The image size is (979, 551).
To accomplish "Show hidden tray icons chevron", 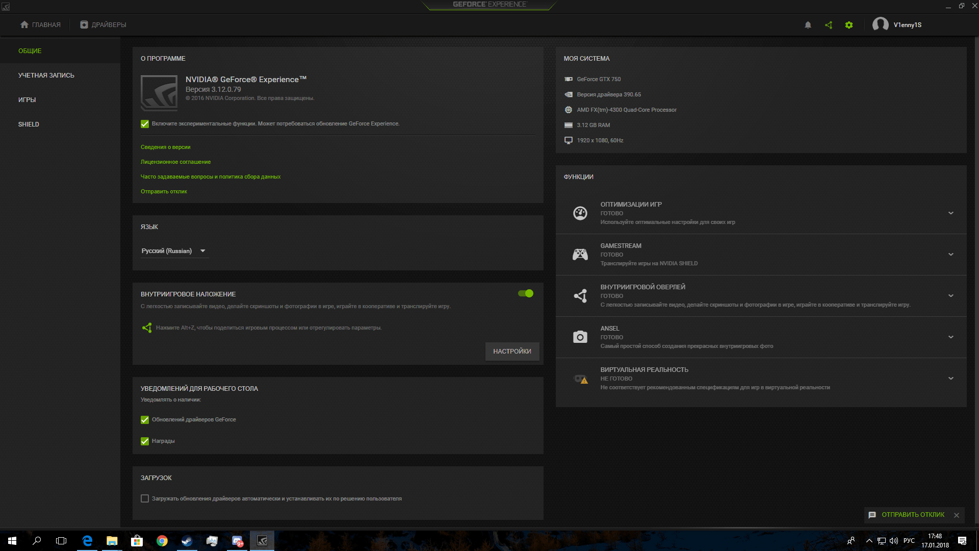I will pos(869,541).
